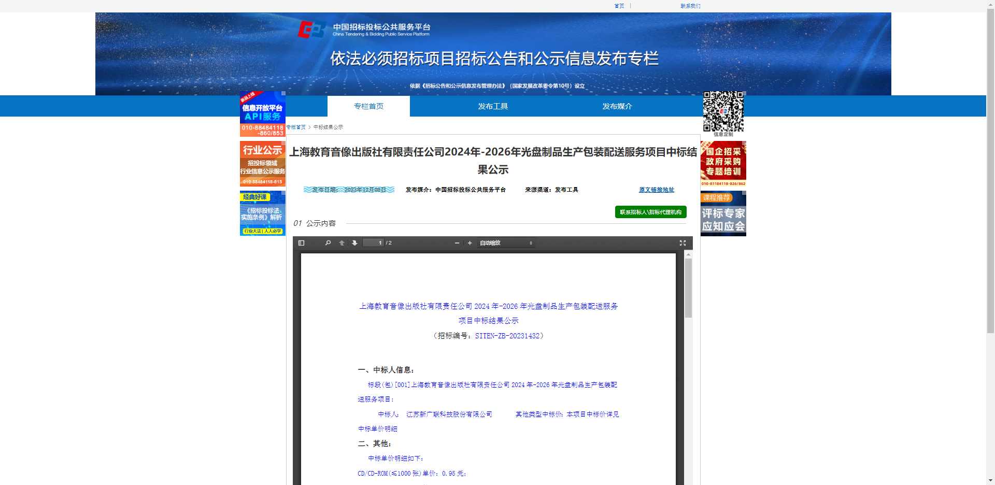Click the browser scrollbar down arrow
This screenshot has width=995, height=485.
pos(990,481)
